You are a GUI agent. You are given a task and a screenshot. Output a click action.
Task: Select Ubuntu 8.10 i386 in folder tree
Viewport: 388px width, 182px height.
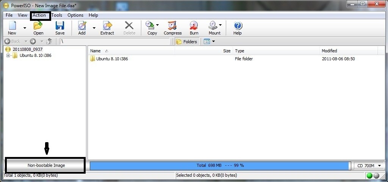[35, 55]
